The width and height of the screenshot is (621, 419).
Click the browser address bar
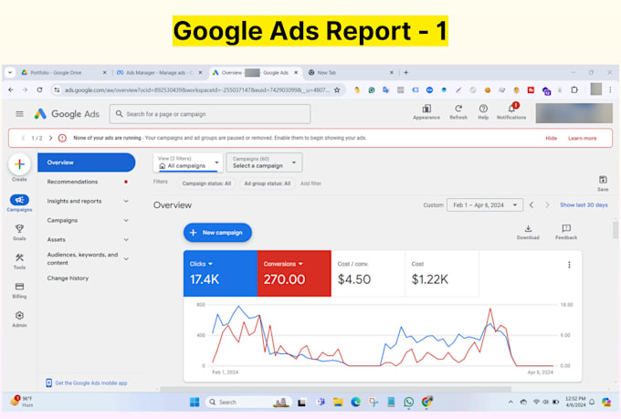click(196, 89)
